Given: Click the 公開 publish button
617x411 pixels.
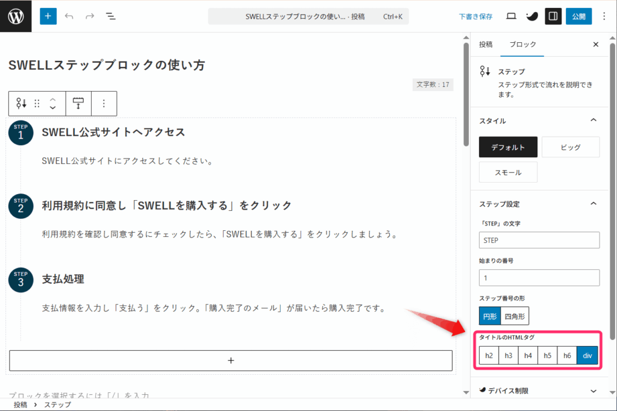Looking at the screenshot, I should (x=578, y=16).
